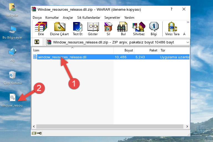Select Çöp Kutusu recycle bin icon
Screen dimensions: 213x142
click(x=12, y=78)
